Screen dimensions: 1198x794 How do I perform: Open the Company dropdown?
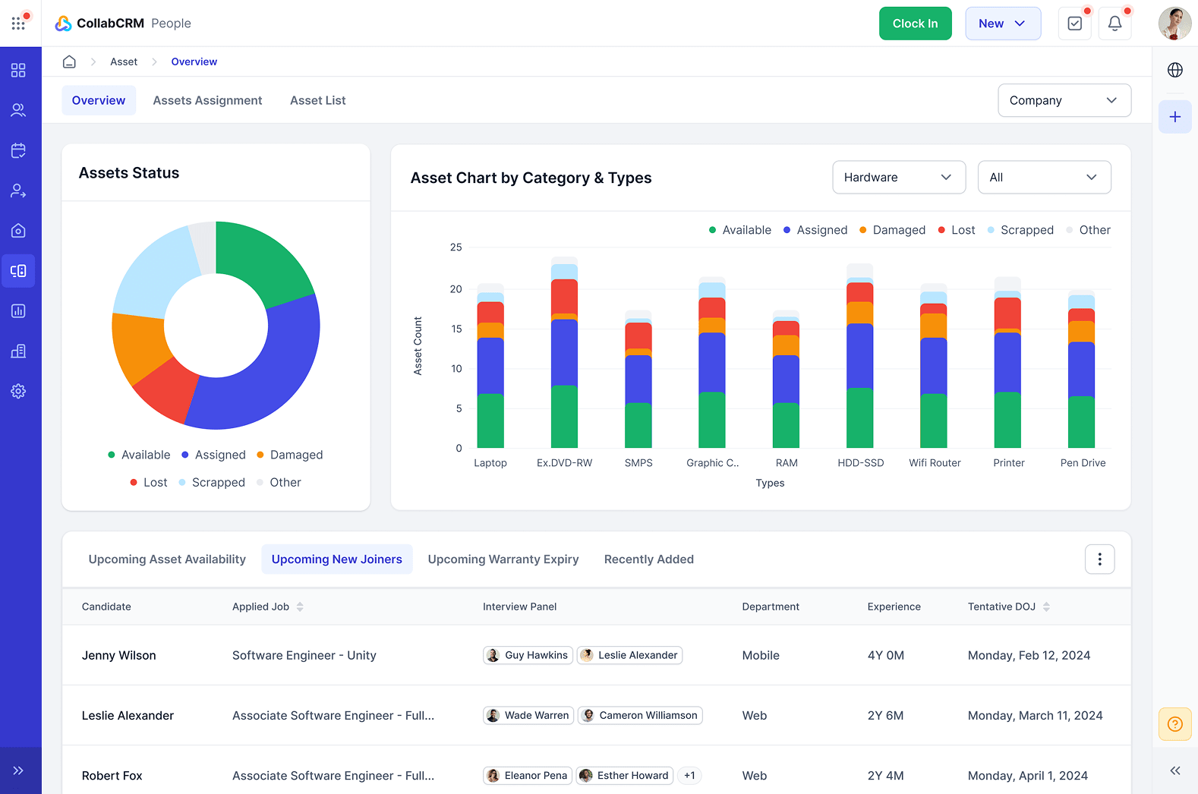[x=1064, y=100]
